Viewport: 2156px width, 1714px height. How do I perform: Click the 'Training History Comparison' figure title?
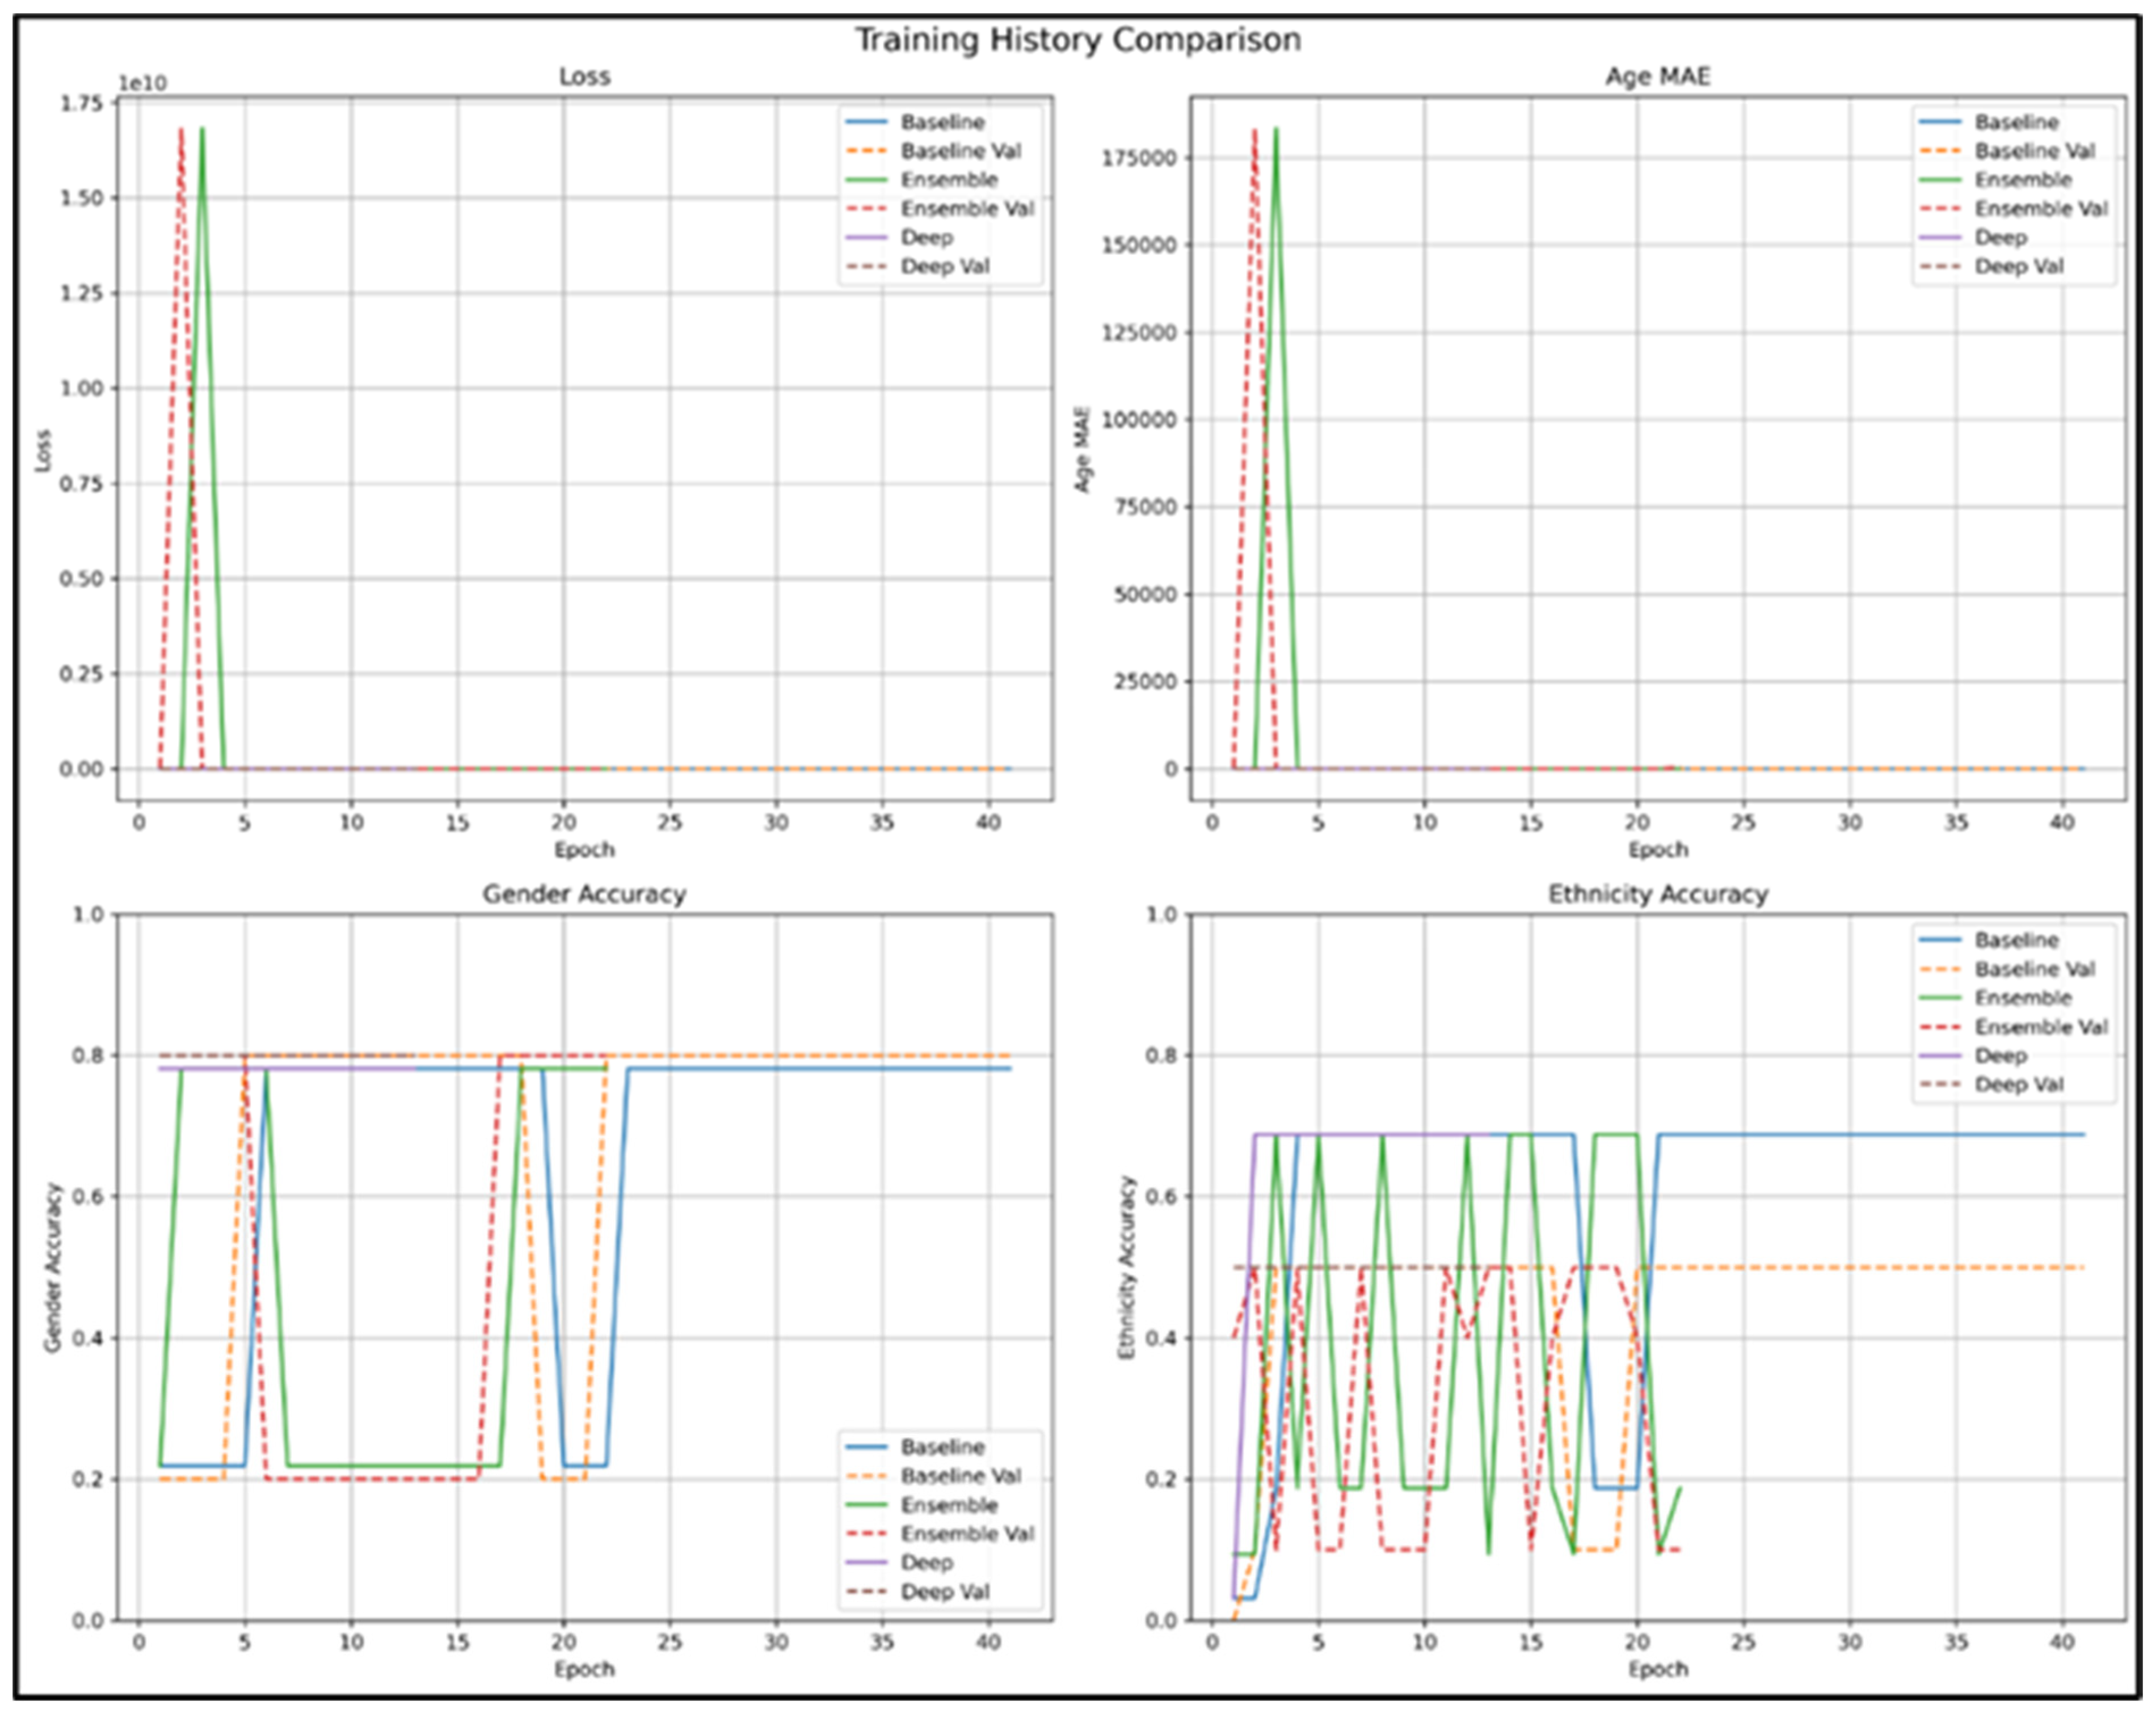click(x=1077, y=40)
